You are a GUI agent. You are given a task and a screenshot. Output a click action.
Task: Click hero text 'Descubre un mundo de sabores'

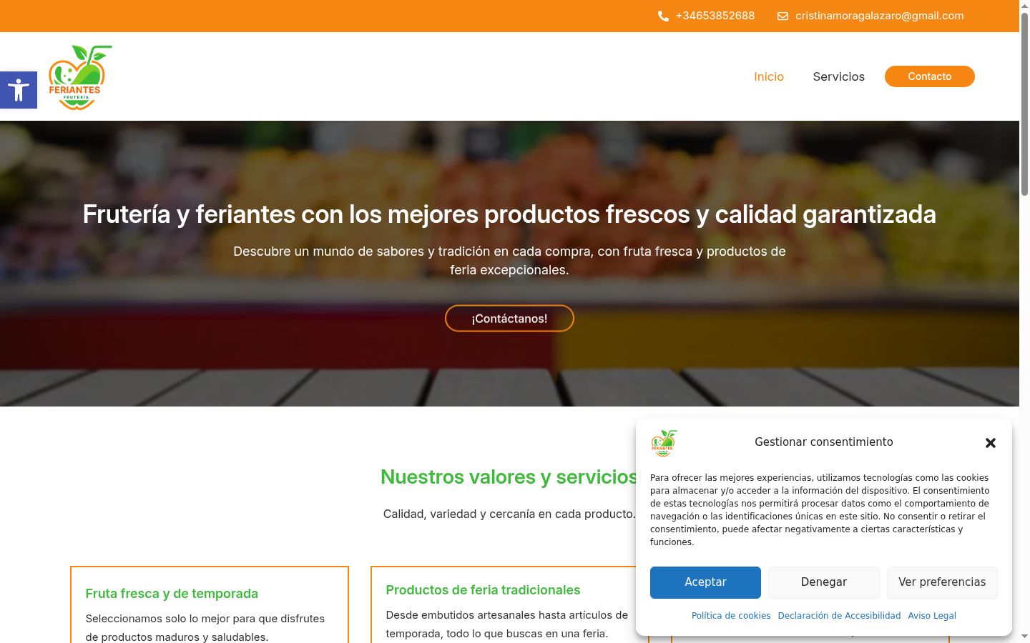(509, 261)
